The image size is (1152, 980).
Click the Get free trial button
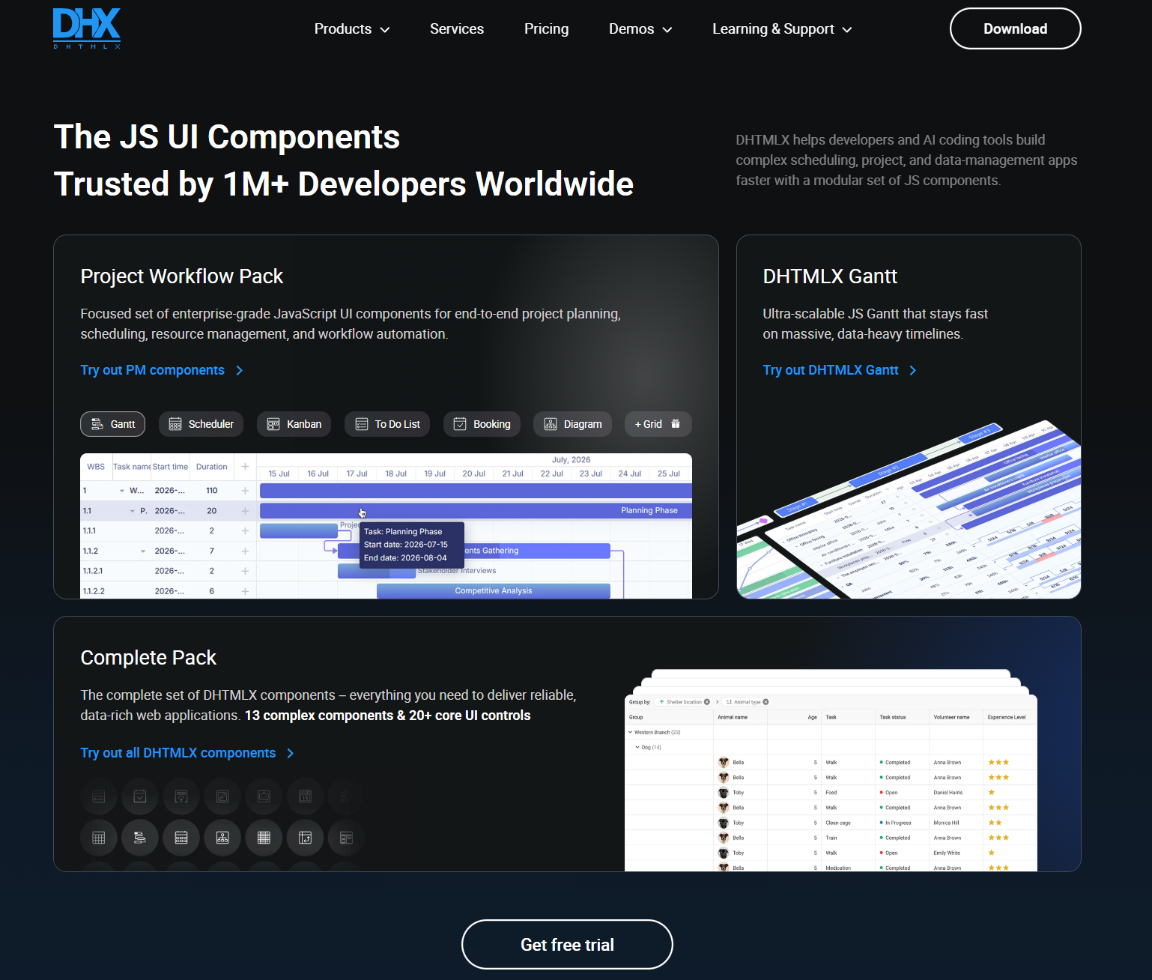tap(567, 944)
